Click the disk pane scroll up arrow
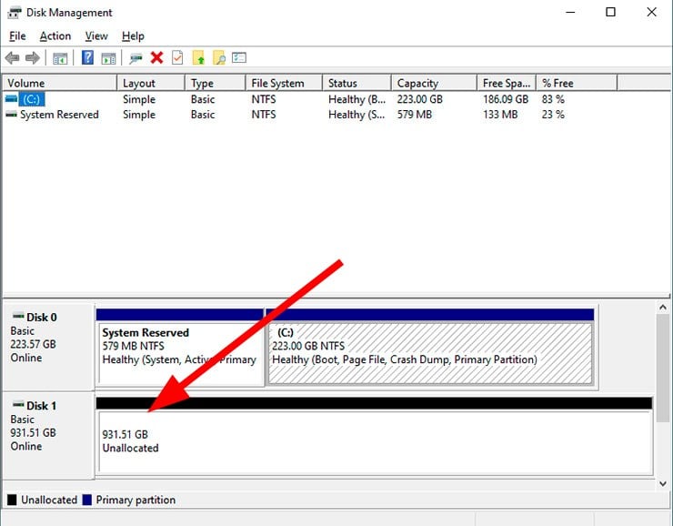This screenshot has width=673, height=526. (663, 308)
